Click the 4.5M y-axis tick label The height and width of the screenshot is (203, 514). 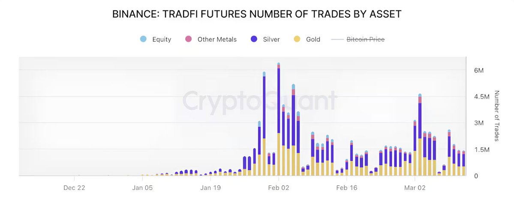482,97
